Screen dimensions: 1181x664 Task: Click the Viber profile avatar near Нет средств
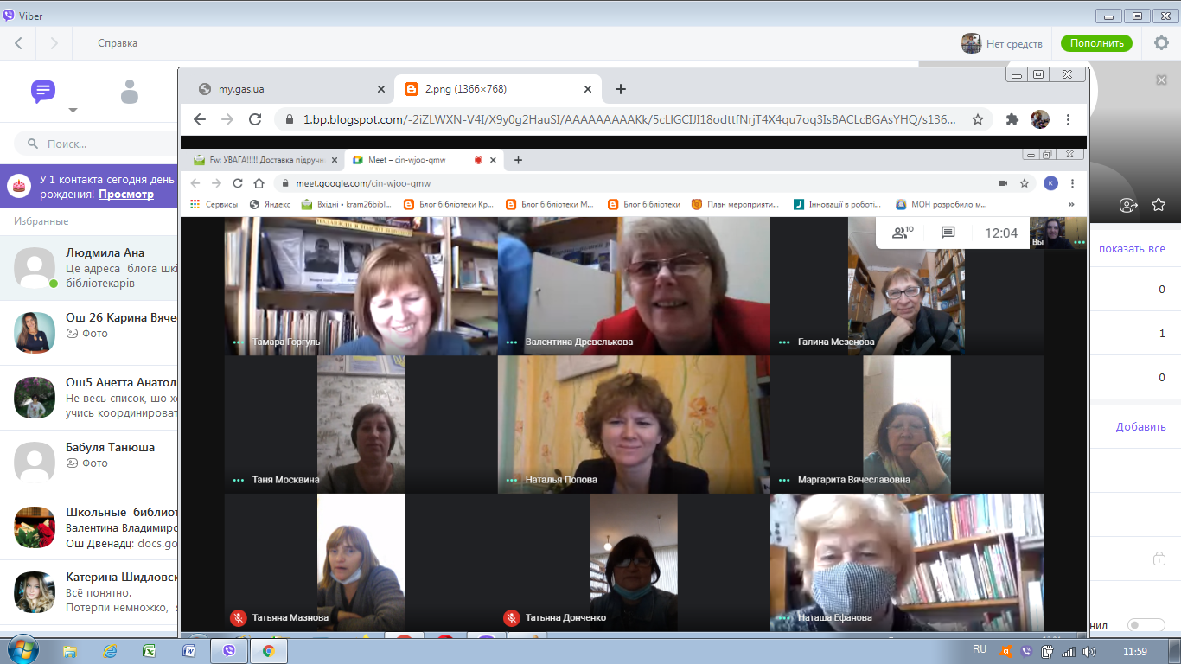tap(971, 43)
